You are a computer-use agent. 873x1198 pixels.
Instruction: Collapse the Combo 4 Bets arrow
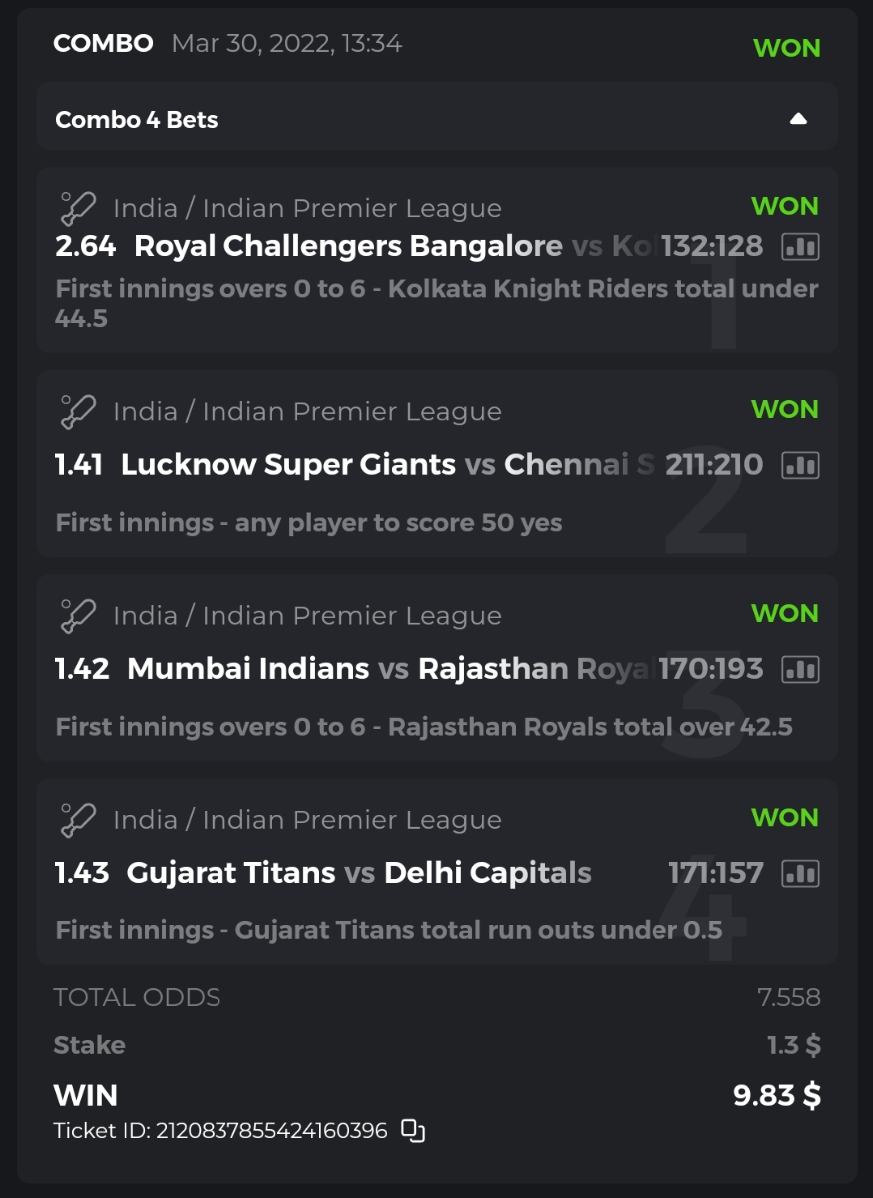click(798, 119)
